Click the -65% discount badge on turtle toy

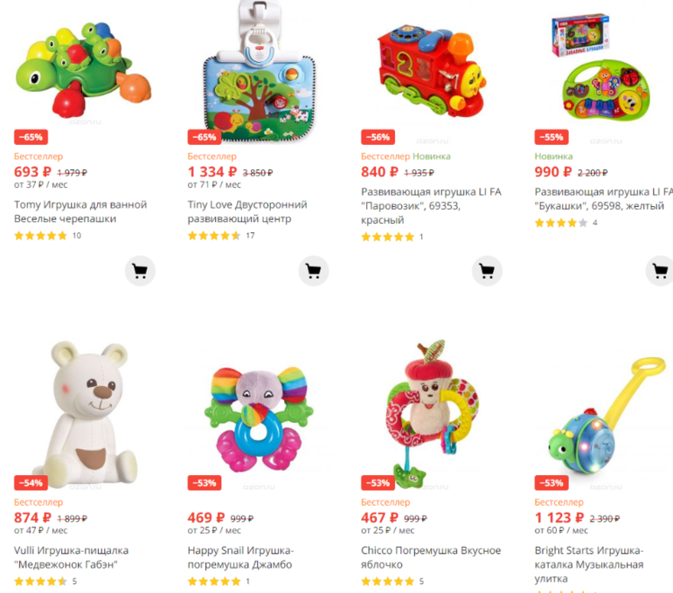[31, 137]
